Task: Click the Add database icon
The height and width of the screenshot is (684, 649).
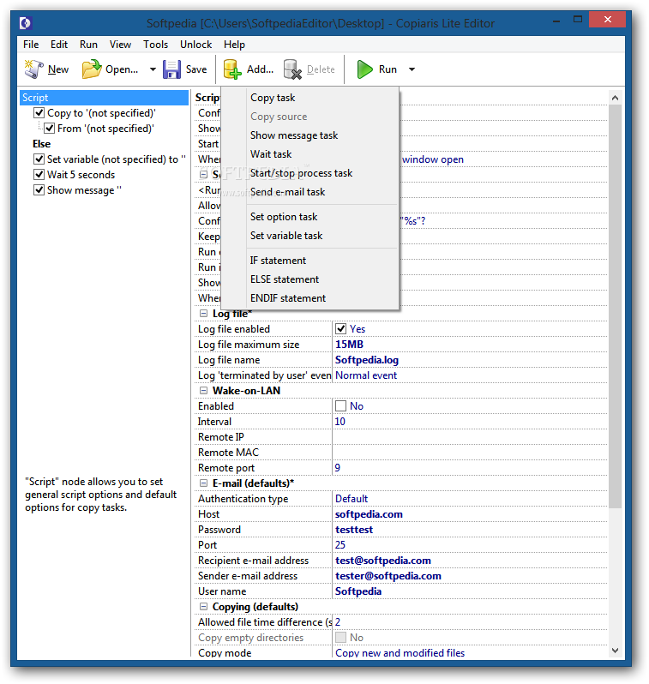Action: click(232, 69)
